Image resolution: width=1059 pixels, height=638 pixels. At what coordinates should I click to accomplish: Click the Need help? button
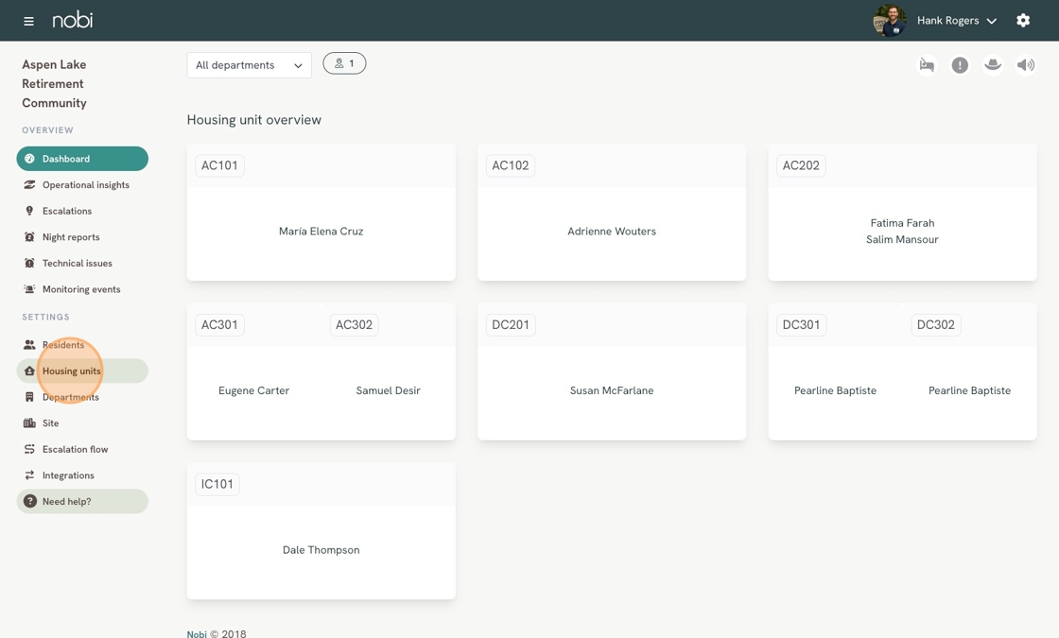point(82,502)
